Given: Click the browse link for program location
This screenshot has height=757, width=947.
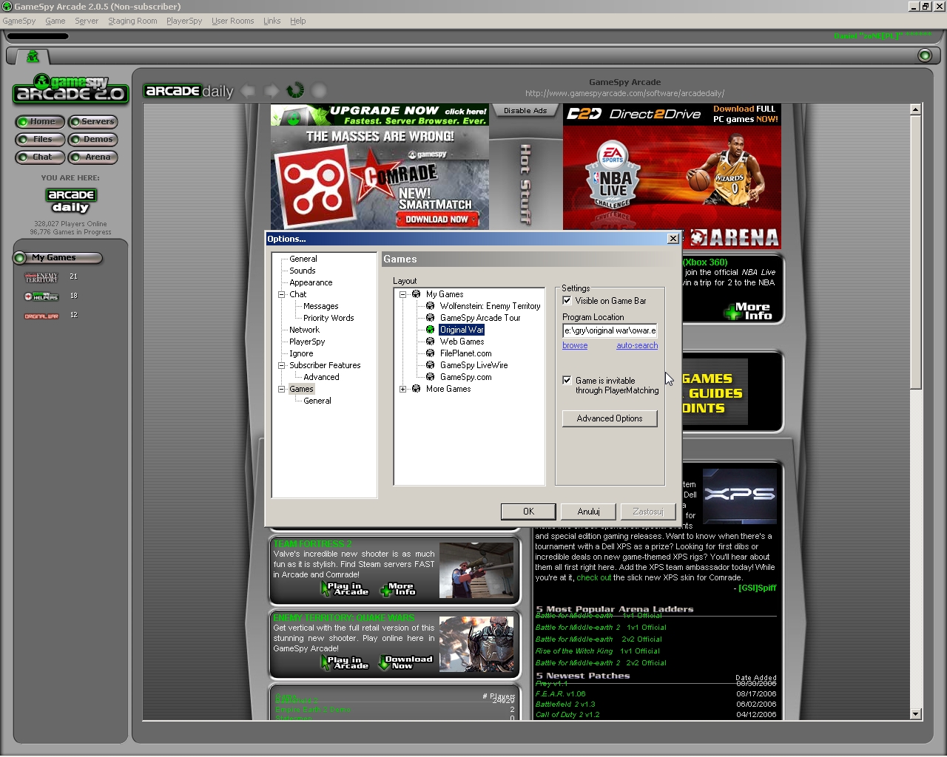Looking at the screenshot, I should tap(575, 346).
